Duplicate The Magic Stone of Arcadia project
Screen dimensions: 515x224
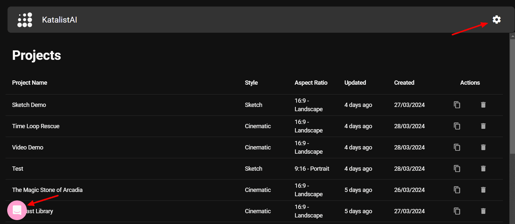pyautogui.click(x=457, y=190)
